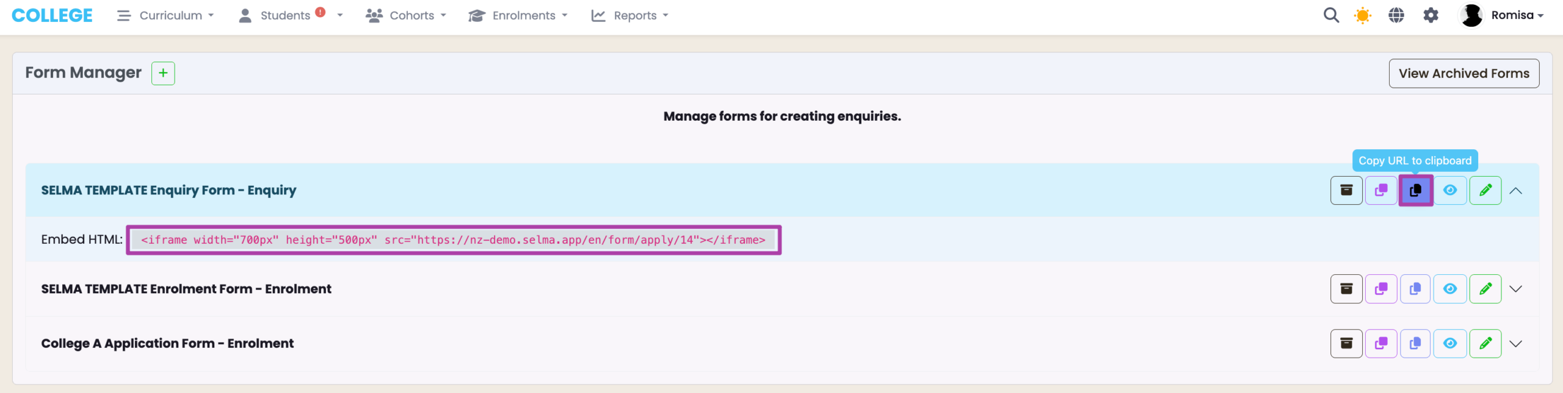Open the settings gear icon
This screenshot has height=393, width=1563.
click(x=1431, y=15)
